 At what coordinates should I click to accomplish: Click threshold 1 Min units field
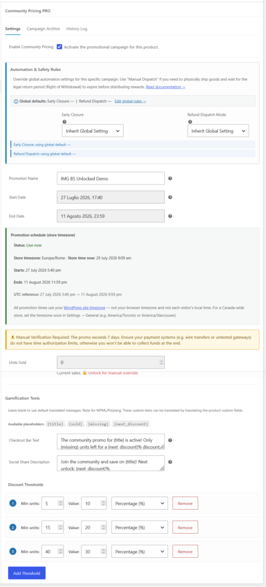click(53, 503)
